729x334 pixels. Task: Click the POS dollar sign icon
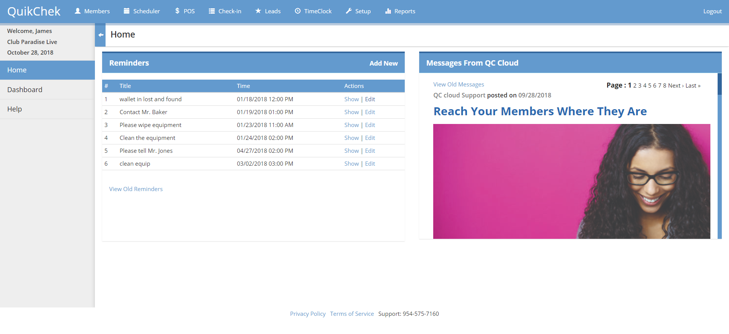[177, 11]
